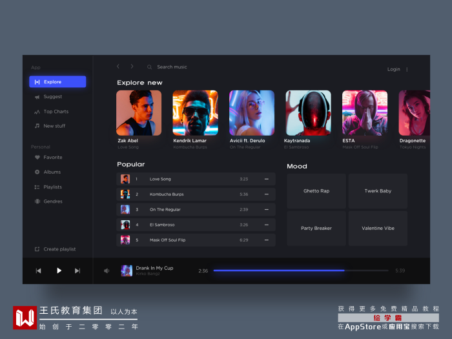Screen dimensions: 452x339
Task: Select the Twerk Baby mood
Action: (378, 191)
